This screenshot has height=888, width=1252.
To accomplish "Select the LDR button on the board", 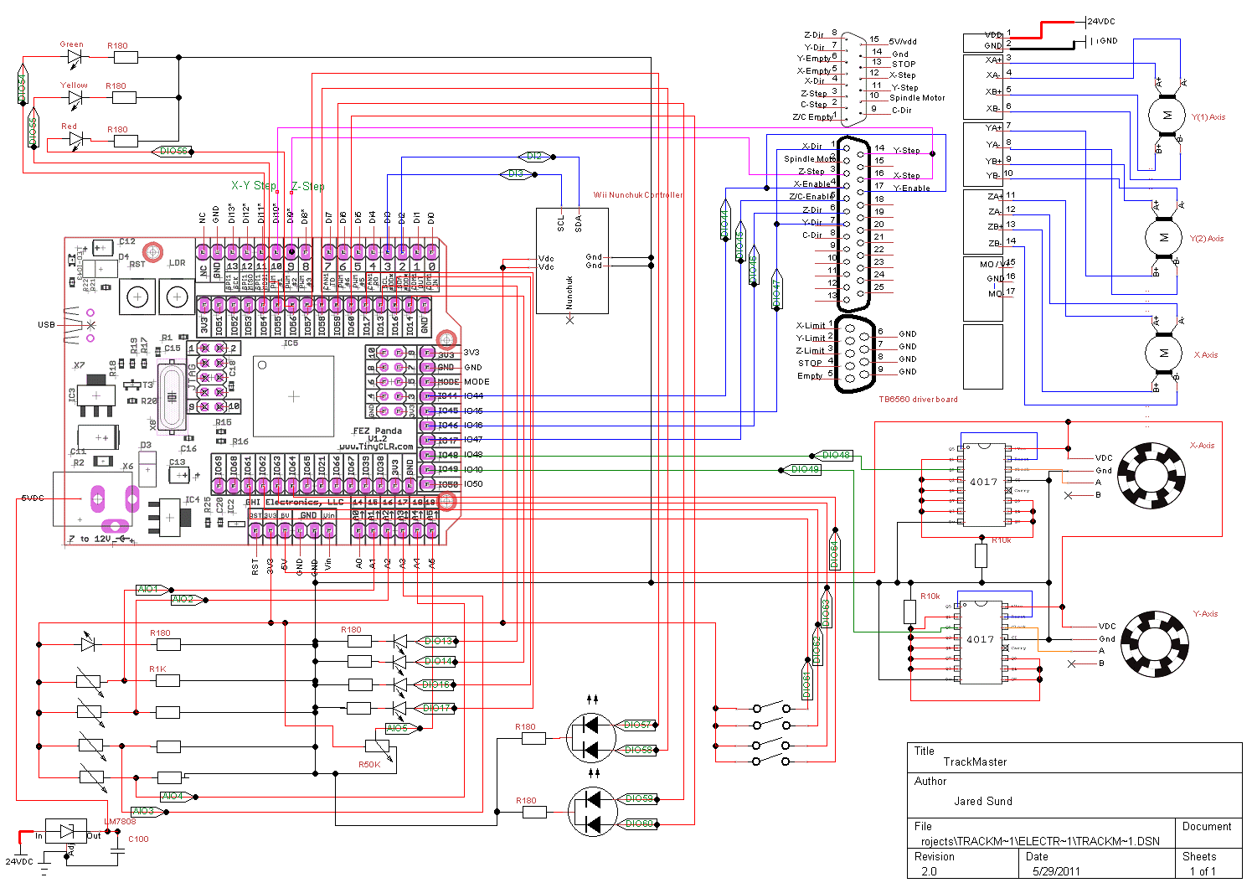I will point(177,297).
